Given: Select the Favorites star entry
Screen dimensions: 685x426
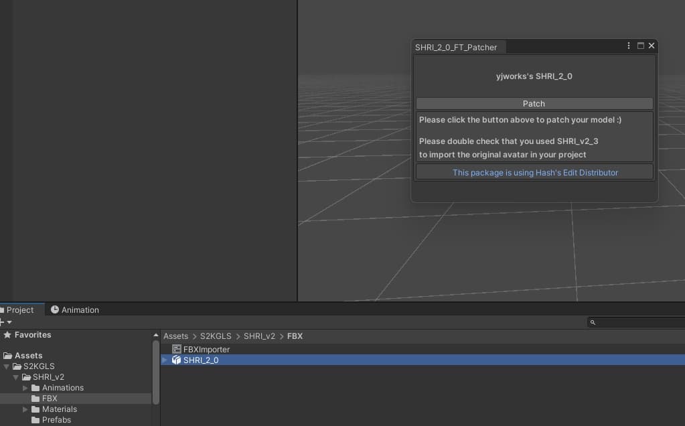Looking at the screenshot, I should pos(27,335).
